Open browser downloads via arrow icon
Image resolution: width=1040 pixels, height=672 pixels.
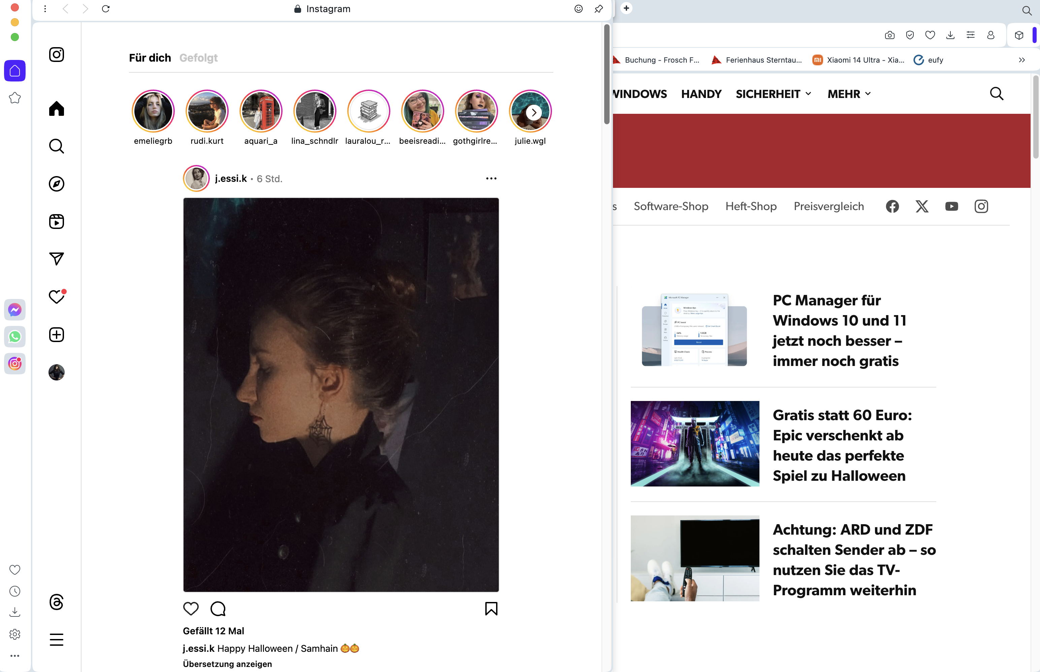coord(950,35)
